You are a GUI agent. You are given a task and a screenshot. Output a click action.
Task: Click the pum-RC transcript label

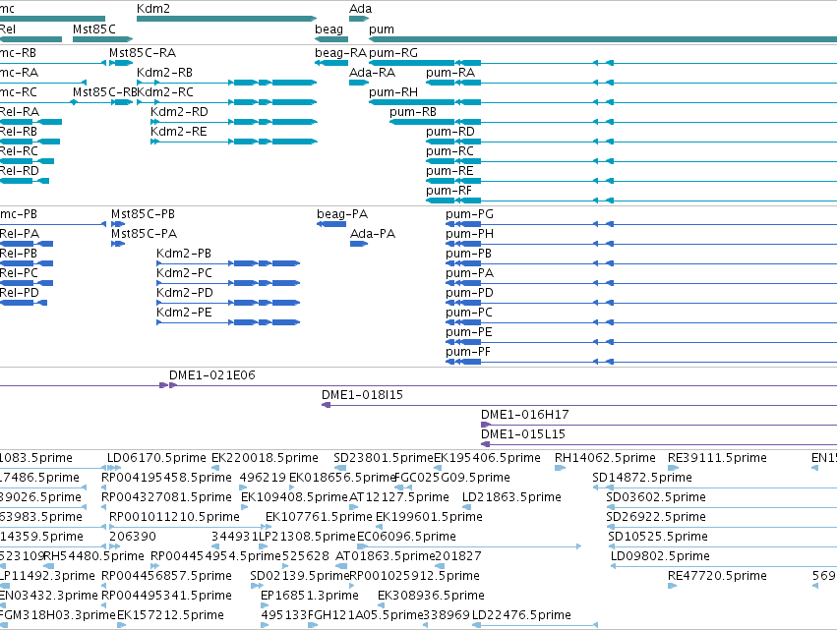(449, 151)
